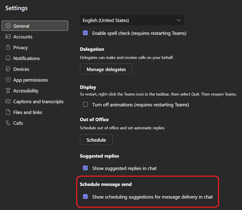Click the Captions CC icon
The image size is (242, 210).
click(x=8, y=101)
